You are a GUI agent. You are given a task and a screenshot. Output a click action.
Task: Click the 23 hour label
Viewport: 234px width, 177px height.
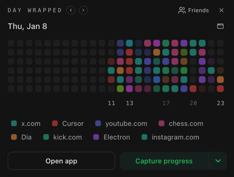pyautogui.click(x=221, y=103)
